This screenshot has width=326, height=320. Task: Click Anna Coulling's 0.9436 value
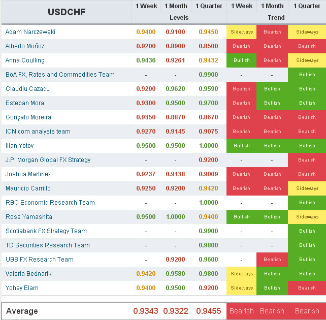click(x=146, y=60)
